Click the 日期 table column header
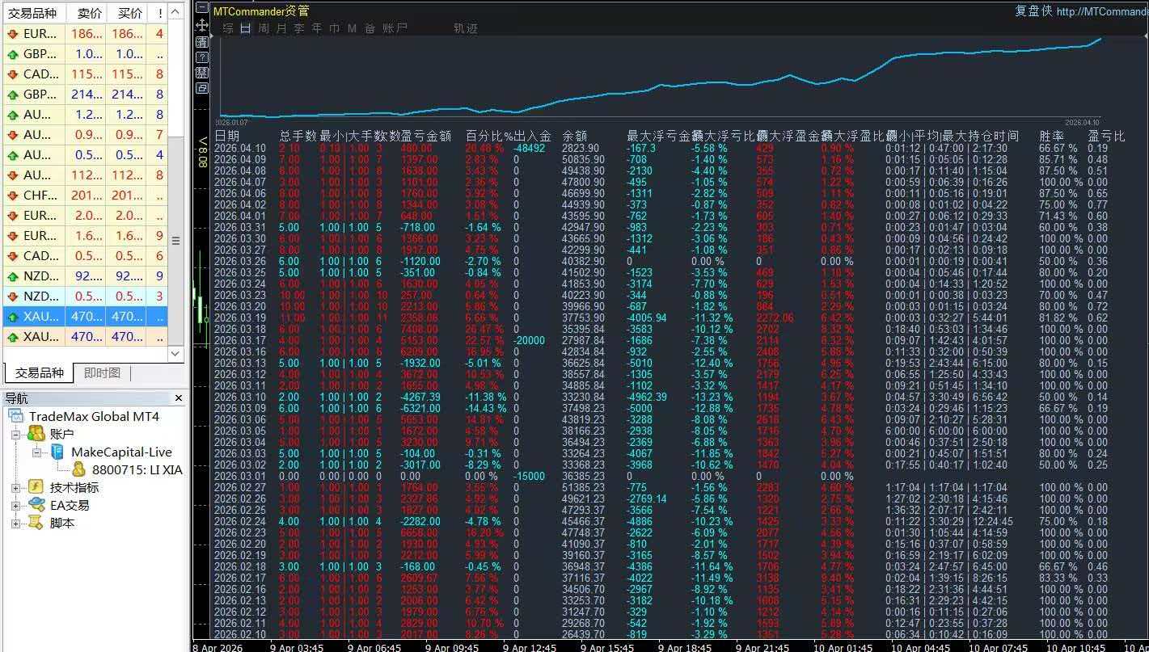The width and height of the screenshot is (1149, 652). 227,136
